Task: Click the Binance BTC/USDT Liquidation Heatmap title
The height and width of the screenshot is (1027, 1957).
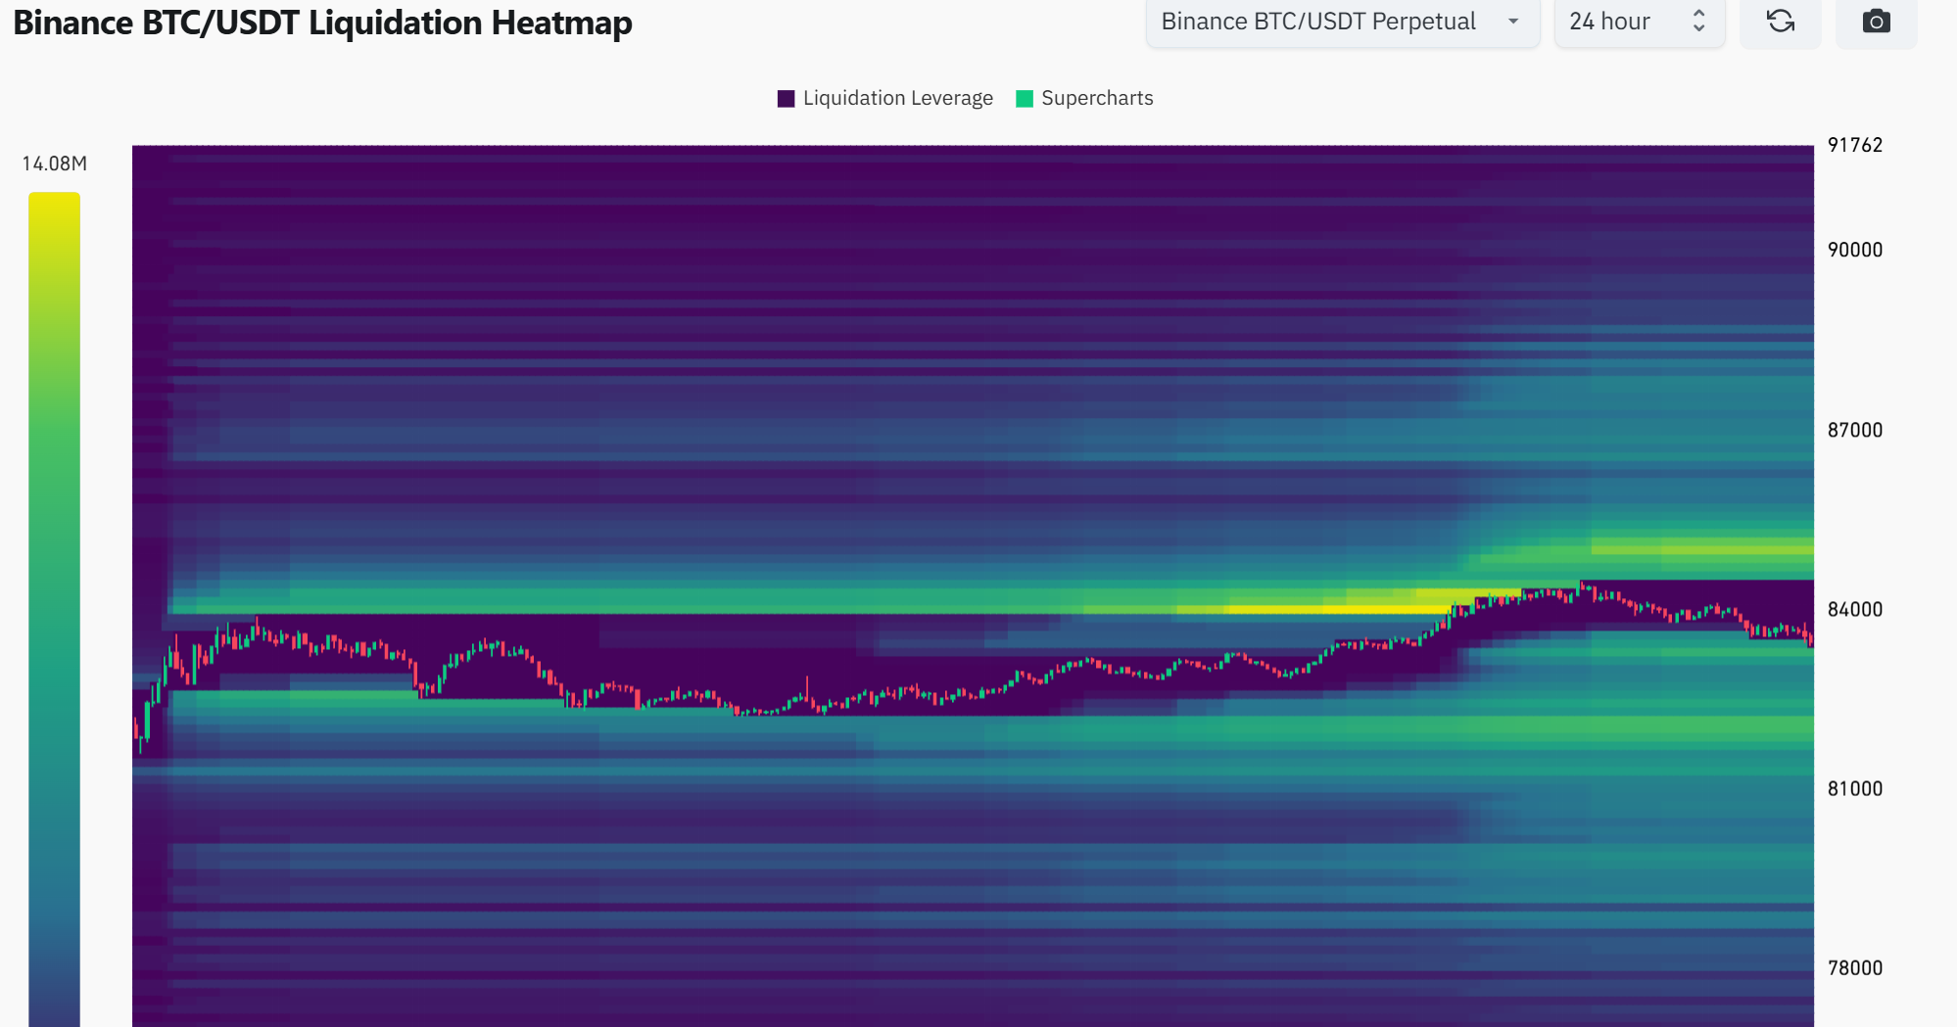Action: pos(322,23)
